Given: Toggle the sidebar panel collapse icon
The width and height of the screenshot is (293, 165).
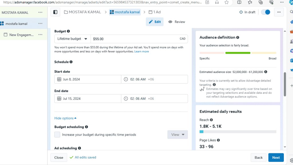Looking at the screenshot, I should click(x=55, y=12).
